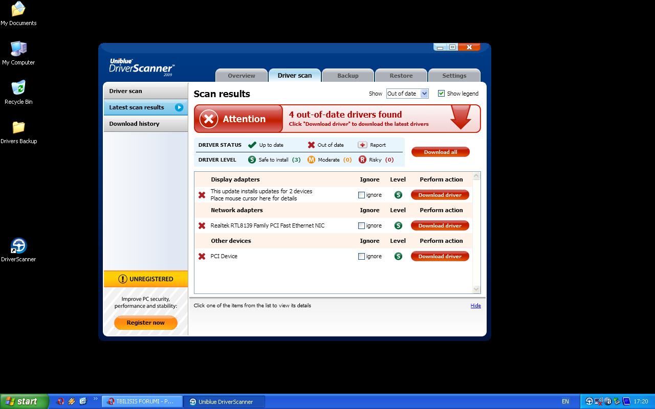Open the Windows start menu

25,401
